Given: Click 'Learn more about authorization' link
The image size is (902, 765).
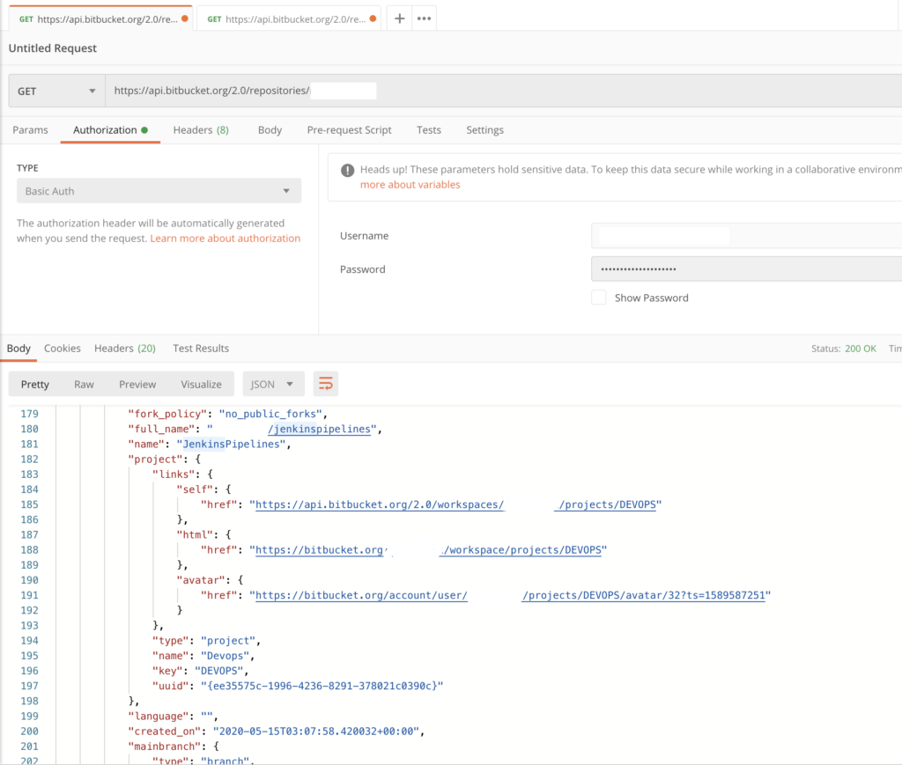Looking at the screenshot, I should [x=225, y=238].
